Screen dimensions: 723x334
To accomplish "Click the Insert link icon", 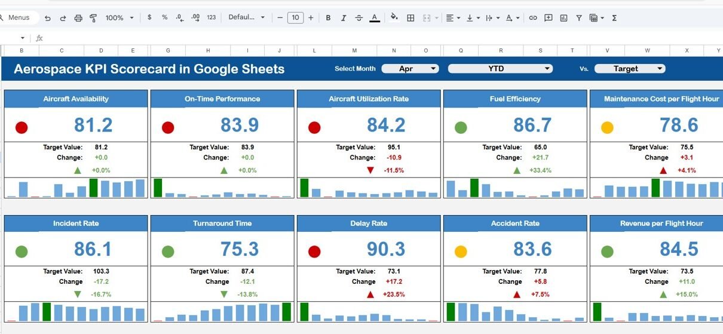I will click(533, 18).
